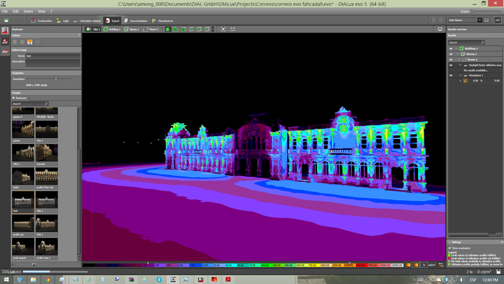
Task: Select the Building 1 view button
Action: pos(112,29)
